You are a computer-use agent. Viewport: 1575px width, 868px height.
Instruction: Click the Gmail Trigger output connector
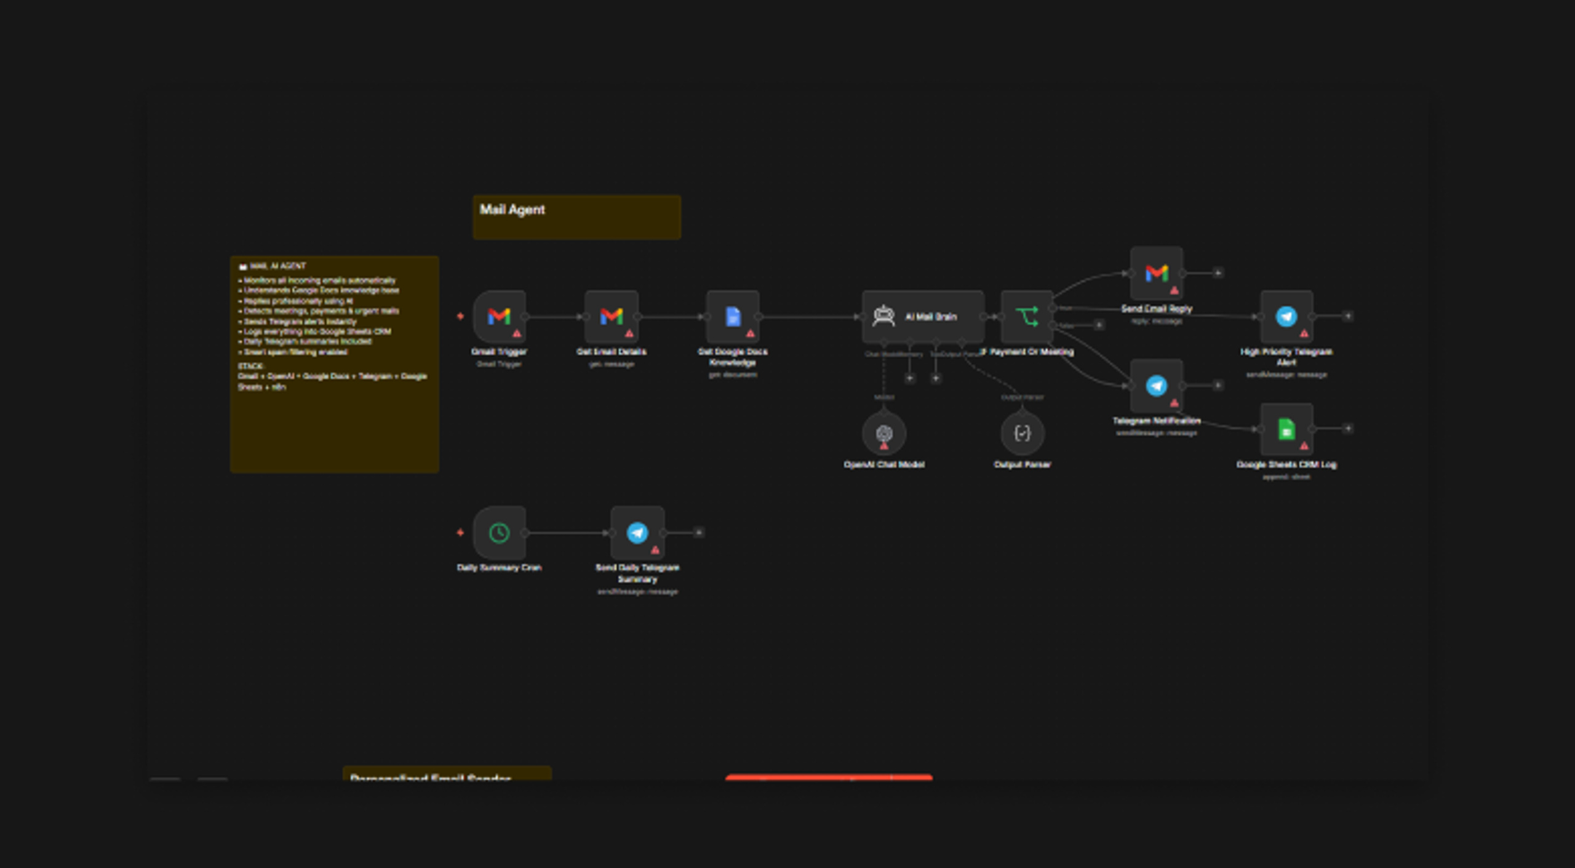click(x=525, y=317)
